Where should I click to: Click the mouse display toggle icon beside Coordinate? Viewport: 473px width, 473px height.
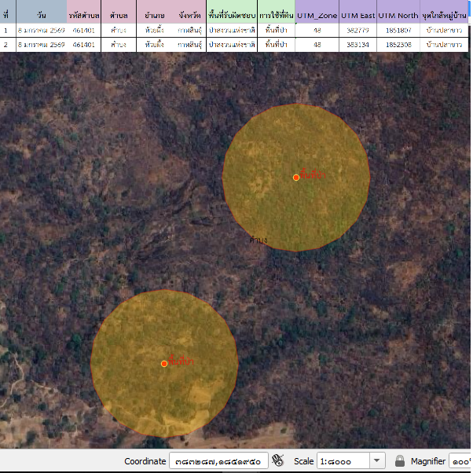point(277,460)
